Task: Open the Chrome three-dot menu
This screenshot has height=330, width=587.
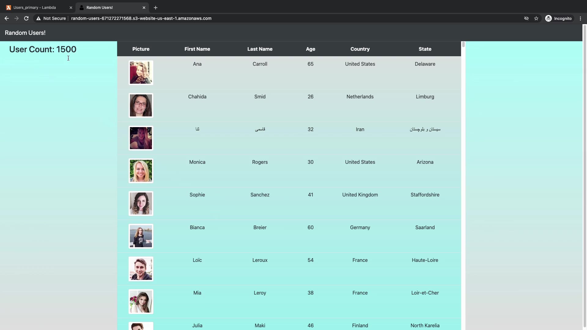Action: point(580,18)
